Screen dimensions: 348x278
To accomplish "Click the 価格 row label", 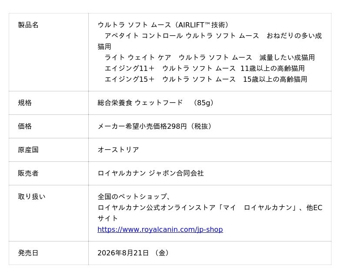I will (x=25, y=126).
